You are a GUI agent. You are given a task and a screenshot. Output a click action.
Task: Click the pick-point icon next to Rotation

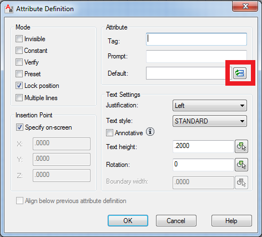[x=241, y=165]
